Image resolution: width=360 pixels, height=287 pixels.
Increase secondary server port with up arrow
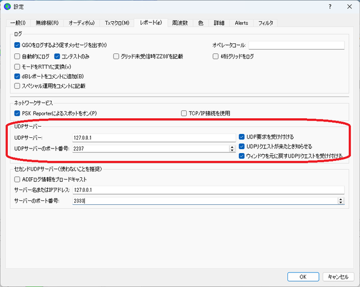tap(341, 199)
